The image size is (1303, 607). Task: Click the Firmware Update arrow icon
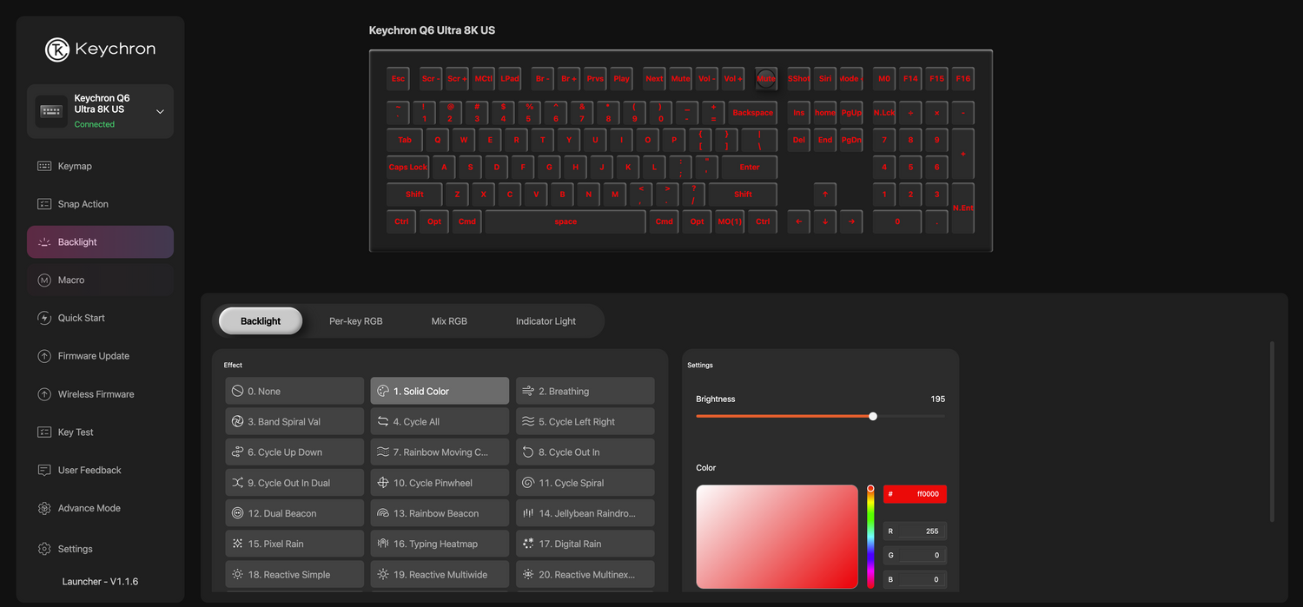[44, 356]
